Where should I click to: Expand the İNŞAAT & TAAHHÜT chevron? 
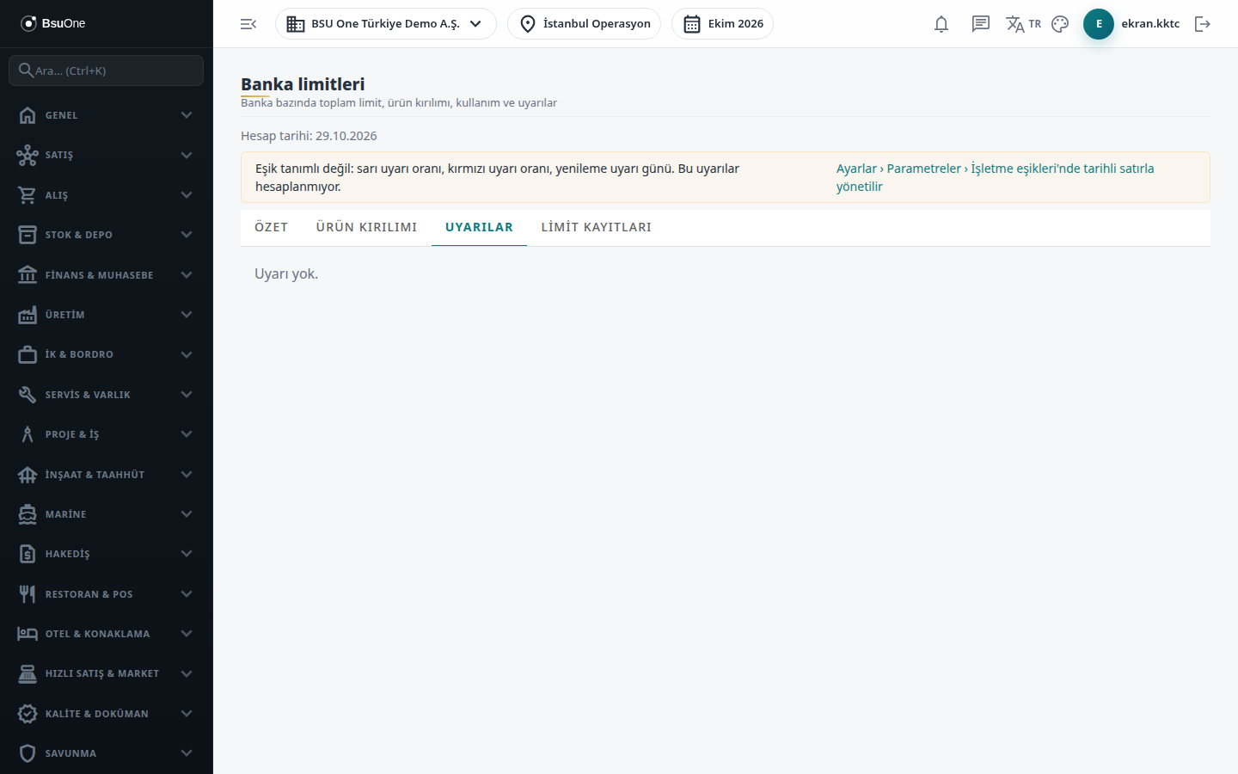click(187, 475)
